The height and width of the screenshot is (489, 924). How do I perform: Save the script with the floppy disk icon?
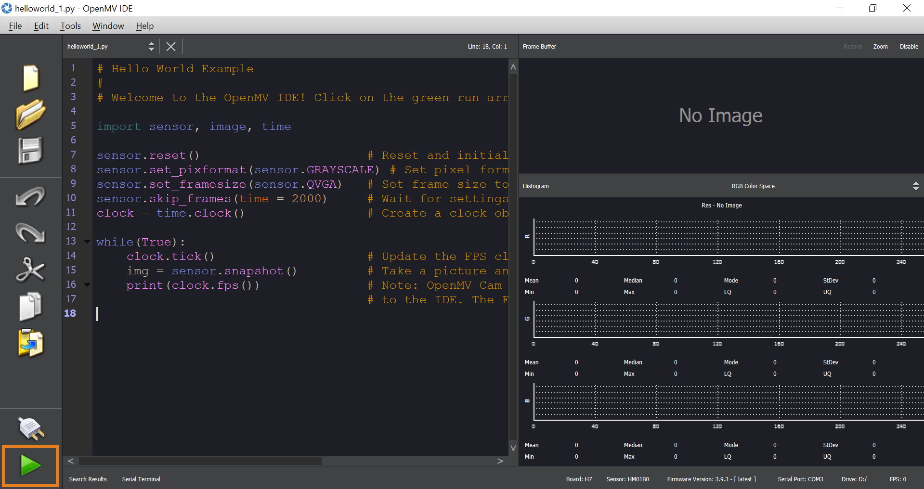(x=30, y=150)
